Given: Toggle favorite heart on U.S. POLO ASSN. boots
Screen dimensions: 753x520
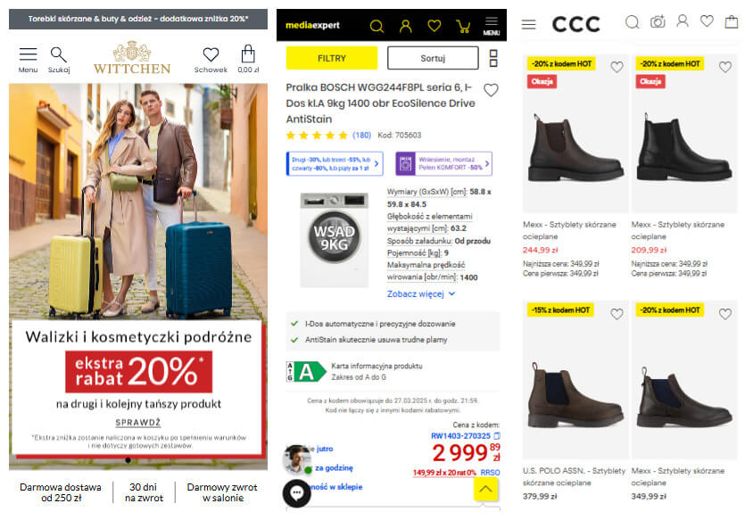Looking at the screenshot, I should click(x=616, y=314).
